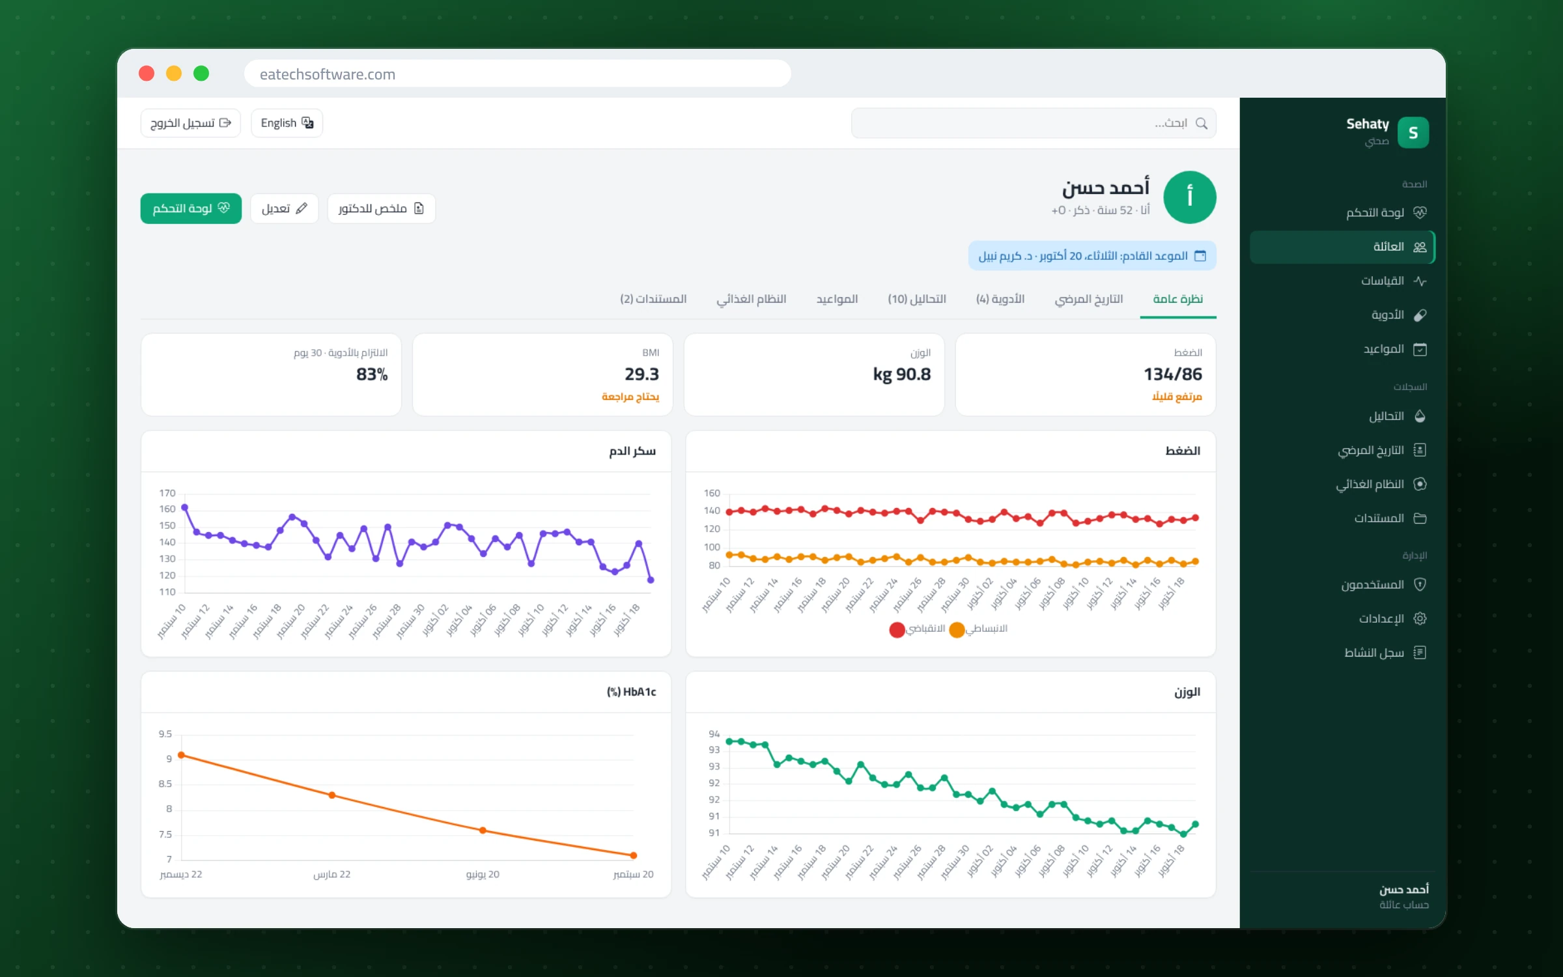The image size is (1563, 977).
Task: Switch language with English button
Action: tap(287, 123)
